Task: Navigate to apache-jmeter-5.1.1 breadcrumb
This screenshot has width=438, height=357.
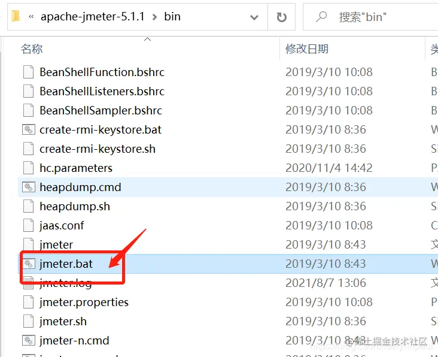Action: pyautogui.click(x=93, y=17)
